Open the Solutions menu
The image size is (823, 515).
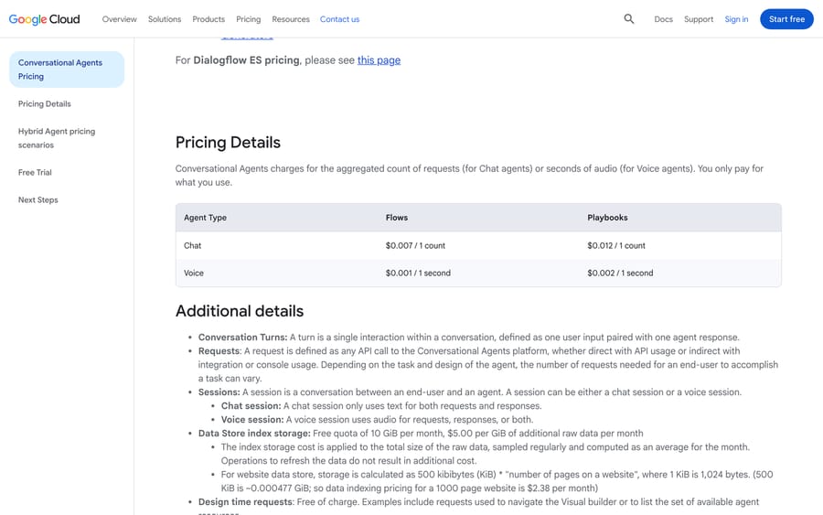(165, 19)
